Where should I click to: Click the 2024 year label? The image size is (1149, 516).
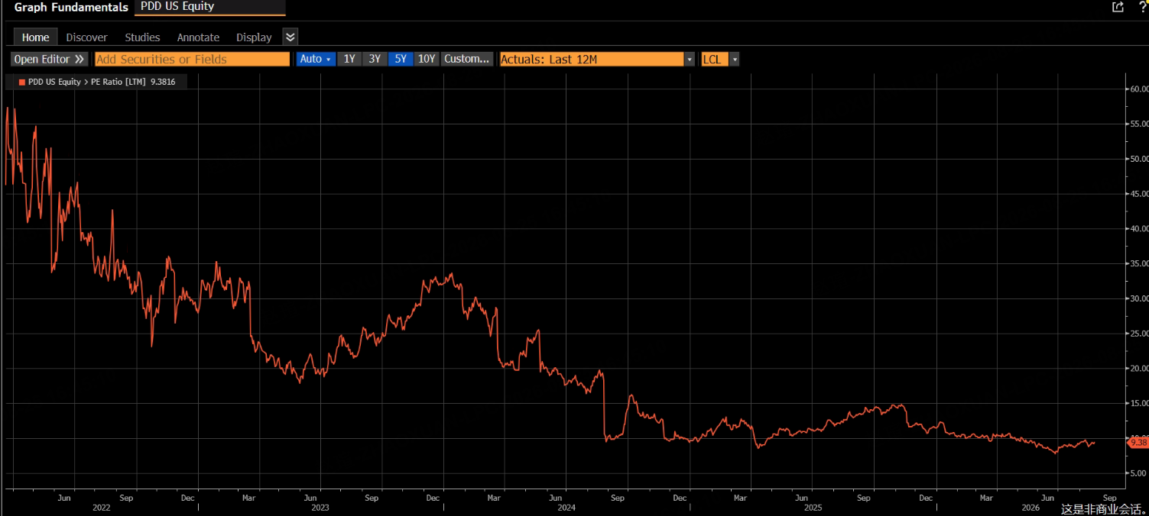[566, 508]
